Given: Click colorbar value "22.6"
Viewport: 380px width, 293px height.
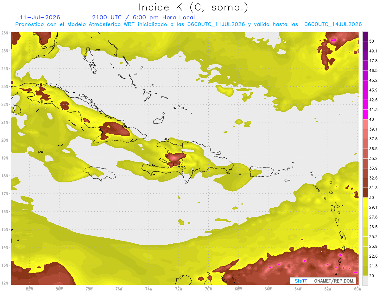Looking at the screenshot, I should point(373,256).
